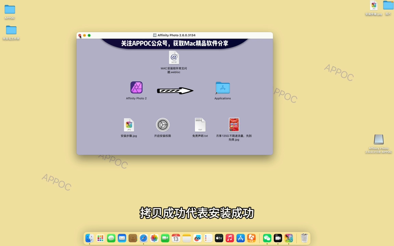Open Launchpad in the Dock
394x246 pixels.
100,238
